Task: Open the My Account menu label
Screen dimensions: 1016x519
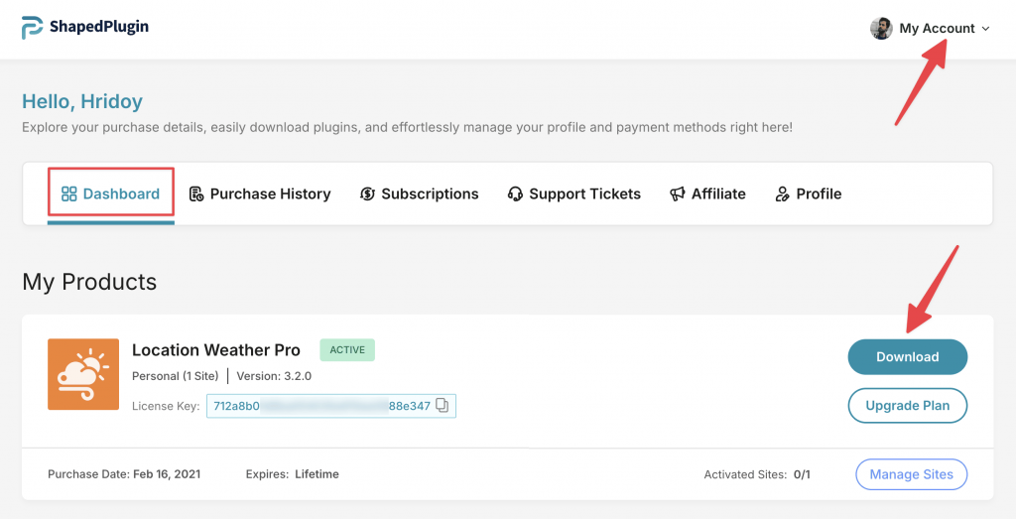Action: pos(937,29)
